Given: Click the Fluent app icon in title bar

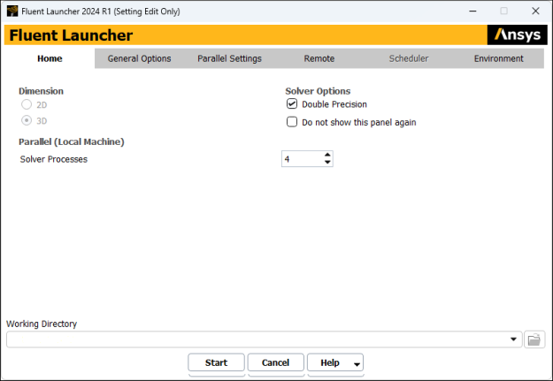Looking at the screenshot, I should point(12,11).
